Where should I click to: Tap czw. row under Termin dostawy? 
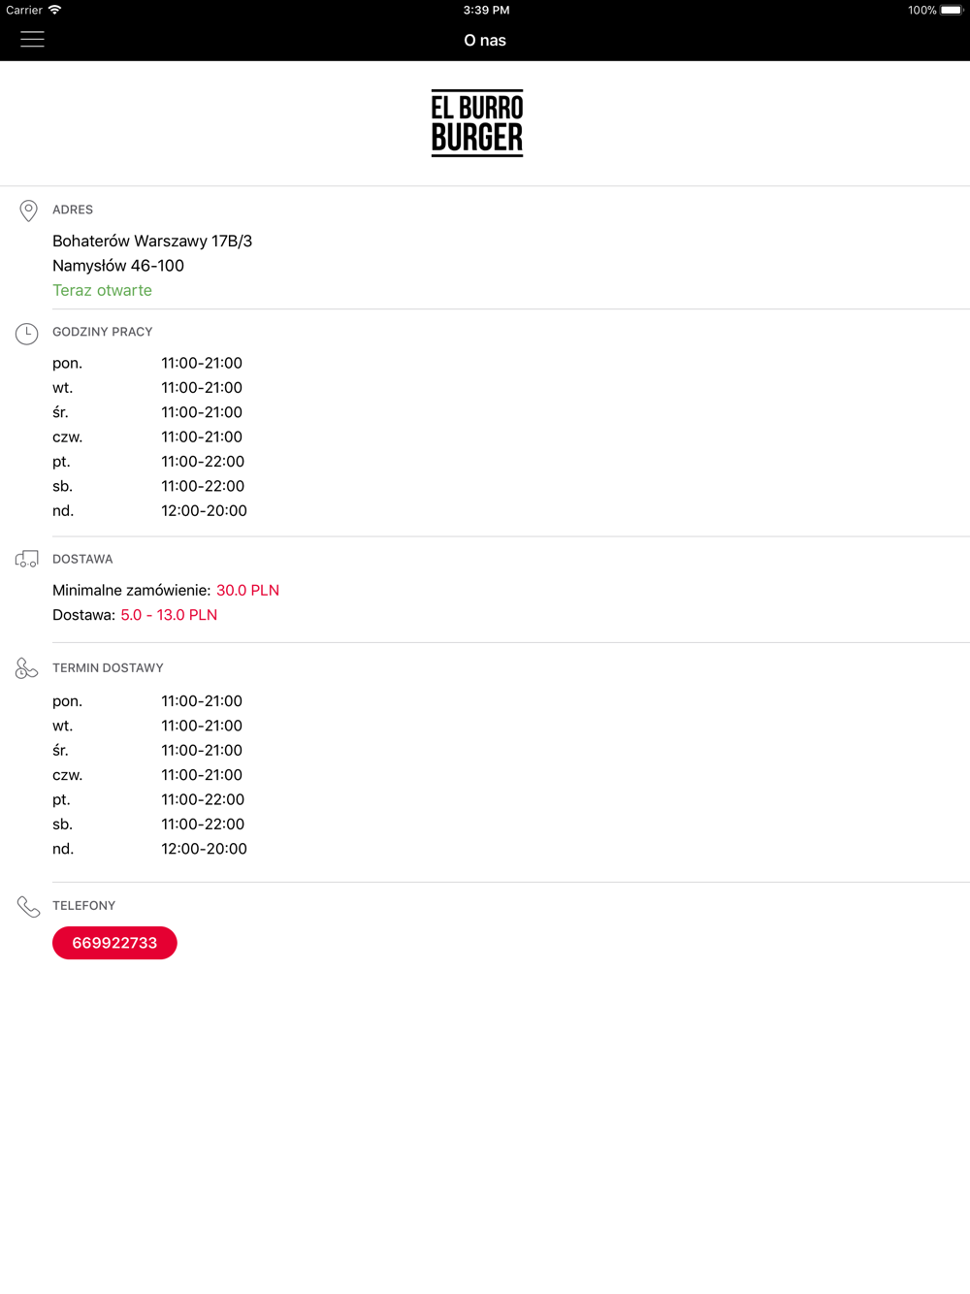pos(147,774)
